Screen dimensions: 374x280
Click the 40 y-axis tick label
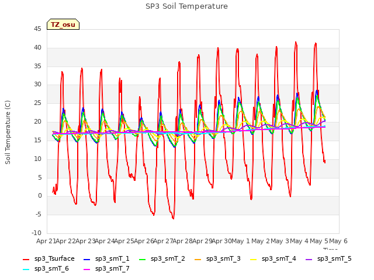pyautogui.click(x=37, y=48)
